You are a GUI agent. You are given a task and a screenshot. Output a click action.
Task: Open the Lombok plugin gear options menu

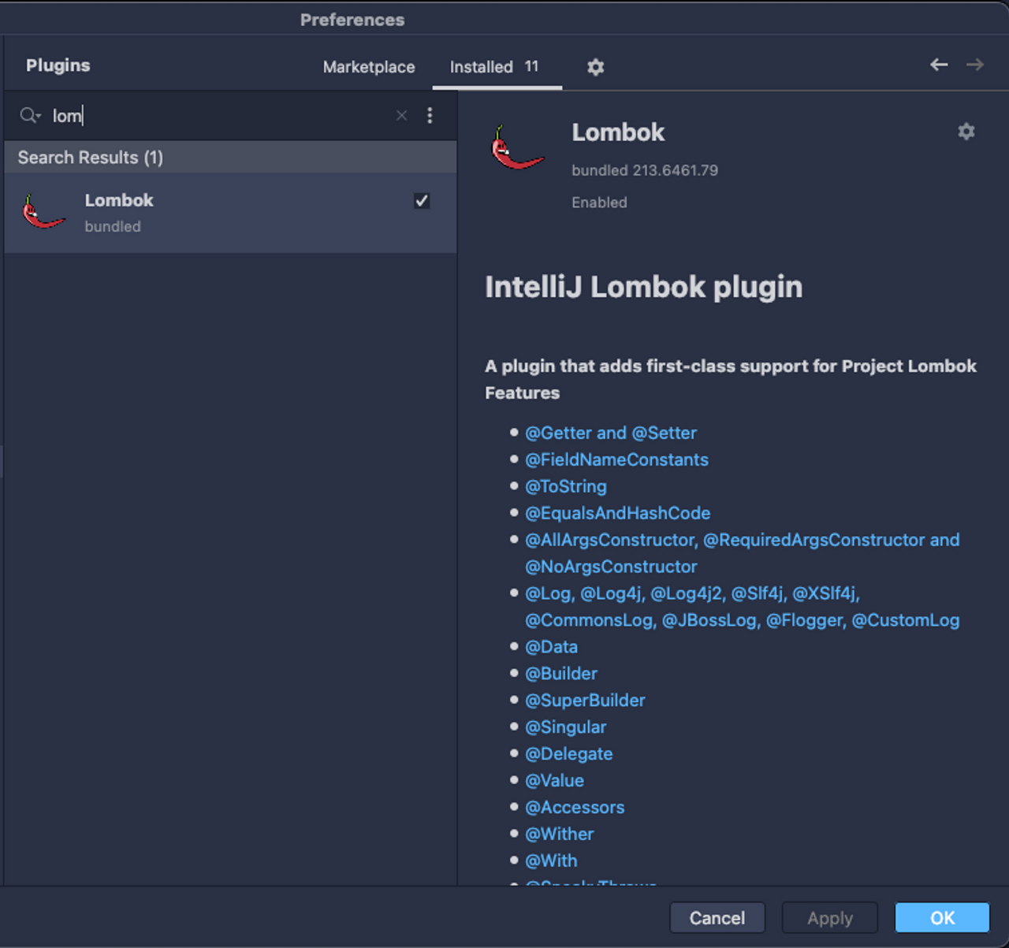tap(966, 132)
